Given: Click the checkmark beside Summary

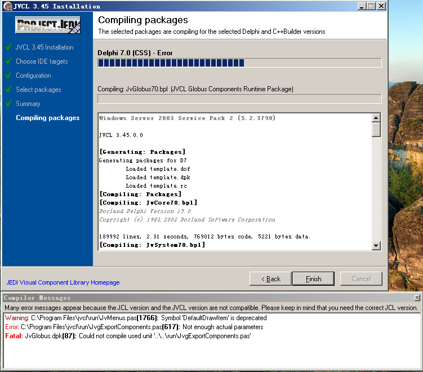Looking at the screenshot, I should pos(8,104).
